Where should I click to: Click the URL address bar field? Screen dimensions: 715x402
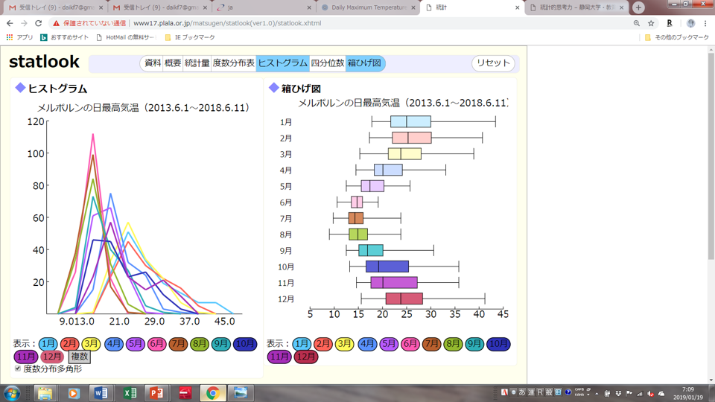(372, 23)
